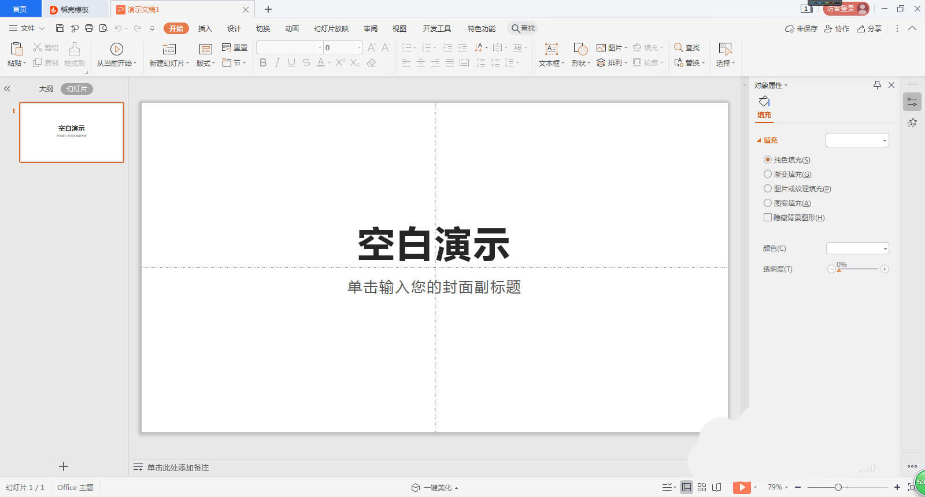The width and height of the screenshot is (925, 497).
Task: Toggle Bold formatting
Action: point(263,62)
